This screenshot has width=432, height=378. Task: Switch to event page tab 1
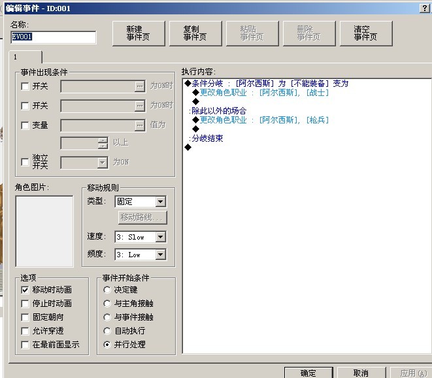(25, 57)
